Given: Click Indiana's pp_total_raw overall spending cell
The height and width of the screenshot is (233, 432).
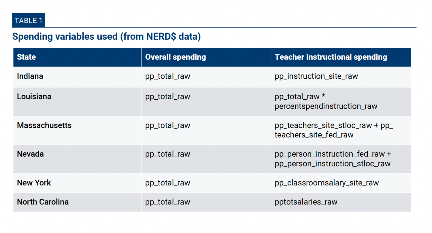Looking at the screenshot, I should [168, 76].
